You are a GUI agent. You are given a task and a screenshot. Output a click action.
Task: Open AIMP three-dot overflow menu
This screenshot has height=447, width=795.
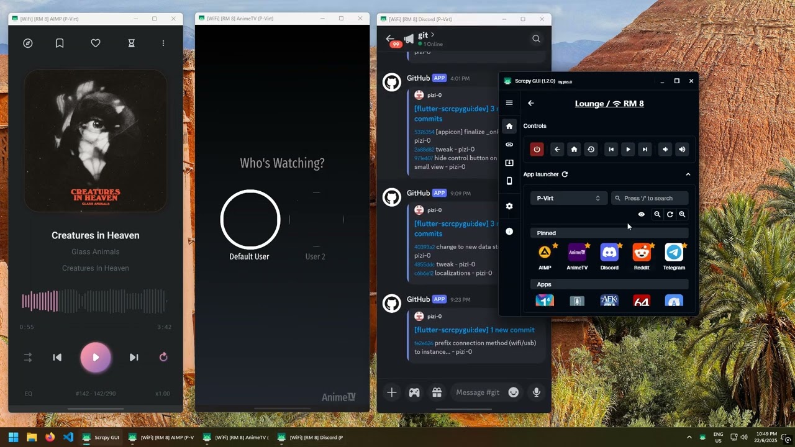tap(163, 43)
